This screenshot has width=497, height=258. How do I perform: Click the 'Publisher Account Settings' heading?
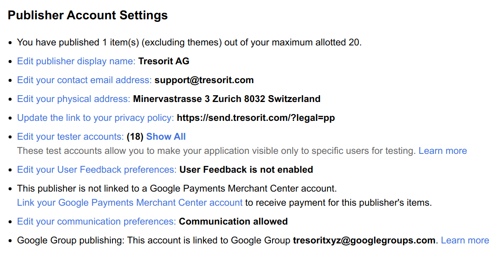(x=88, y=15)
